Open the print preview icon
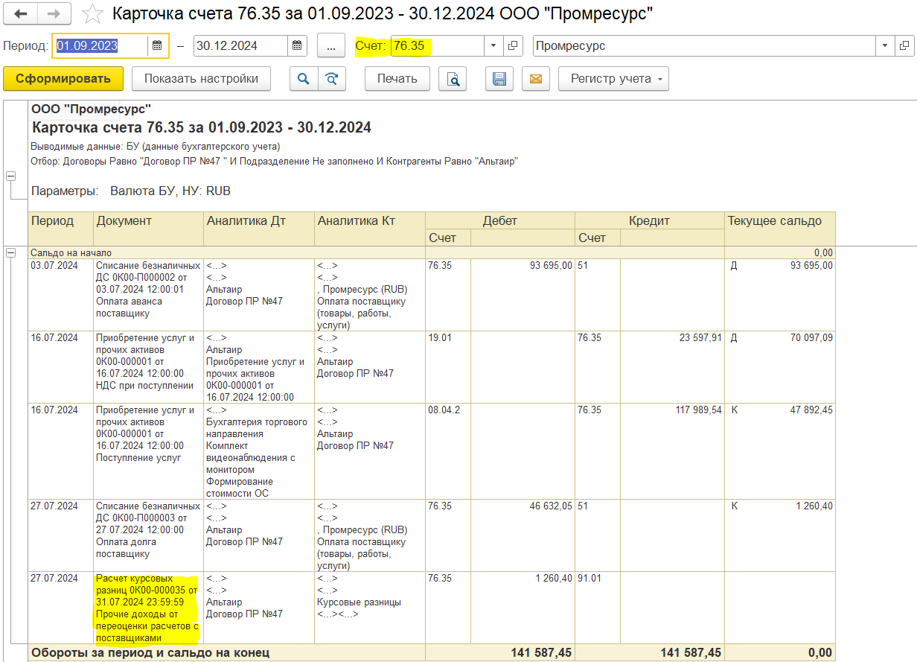 452,79
